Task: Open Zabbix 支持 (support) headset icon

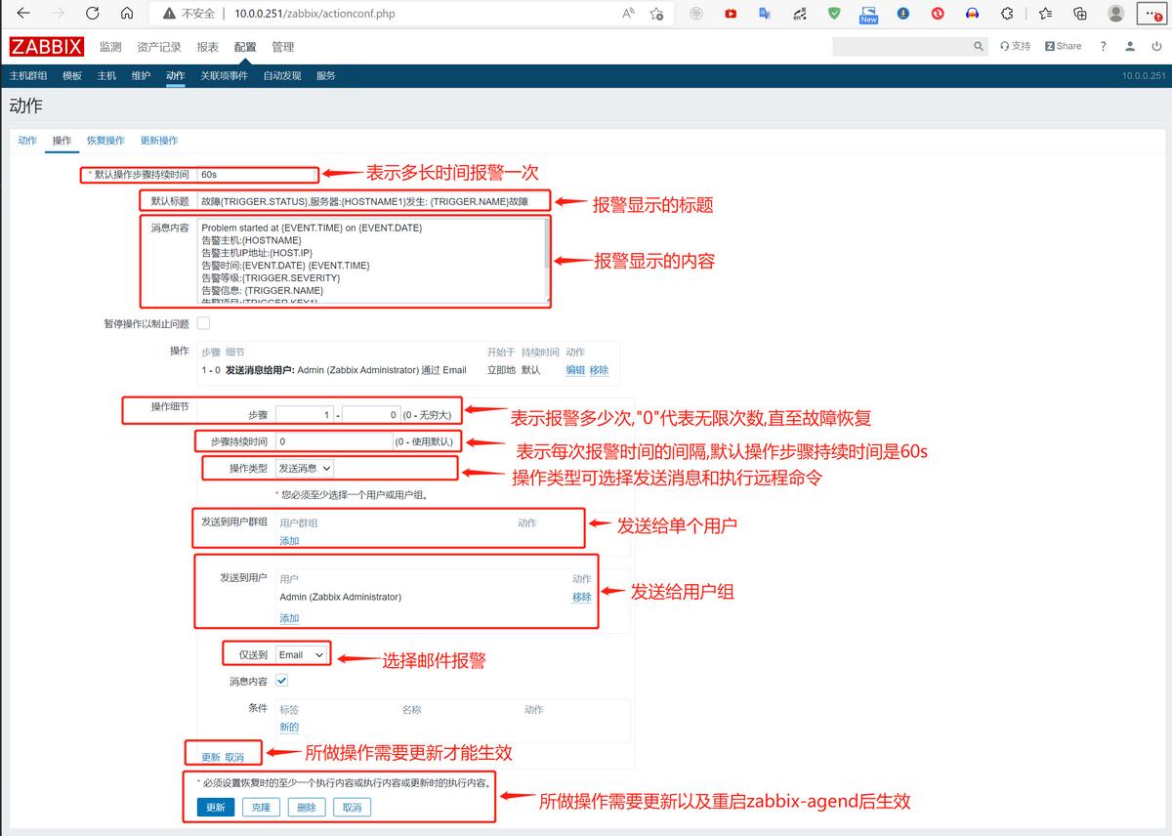Action: [1007, 45]
